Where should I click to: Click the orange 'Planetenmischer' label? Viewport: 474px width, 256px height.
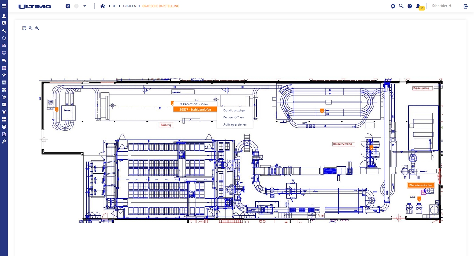pos(421,185)
